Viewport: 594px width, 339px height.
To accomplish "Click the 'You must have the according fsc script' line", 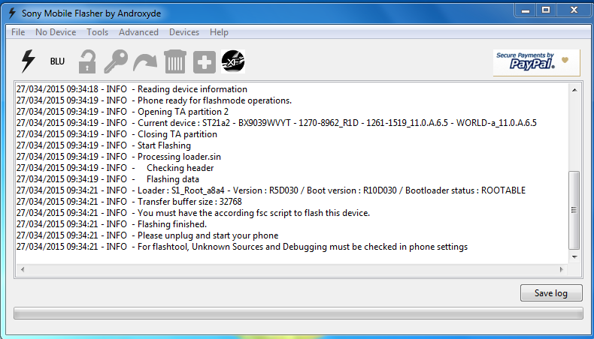I will pos(192,213).
